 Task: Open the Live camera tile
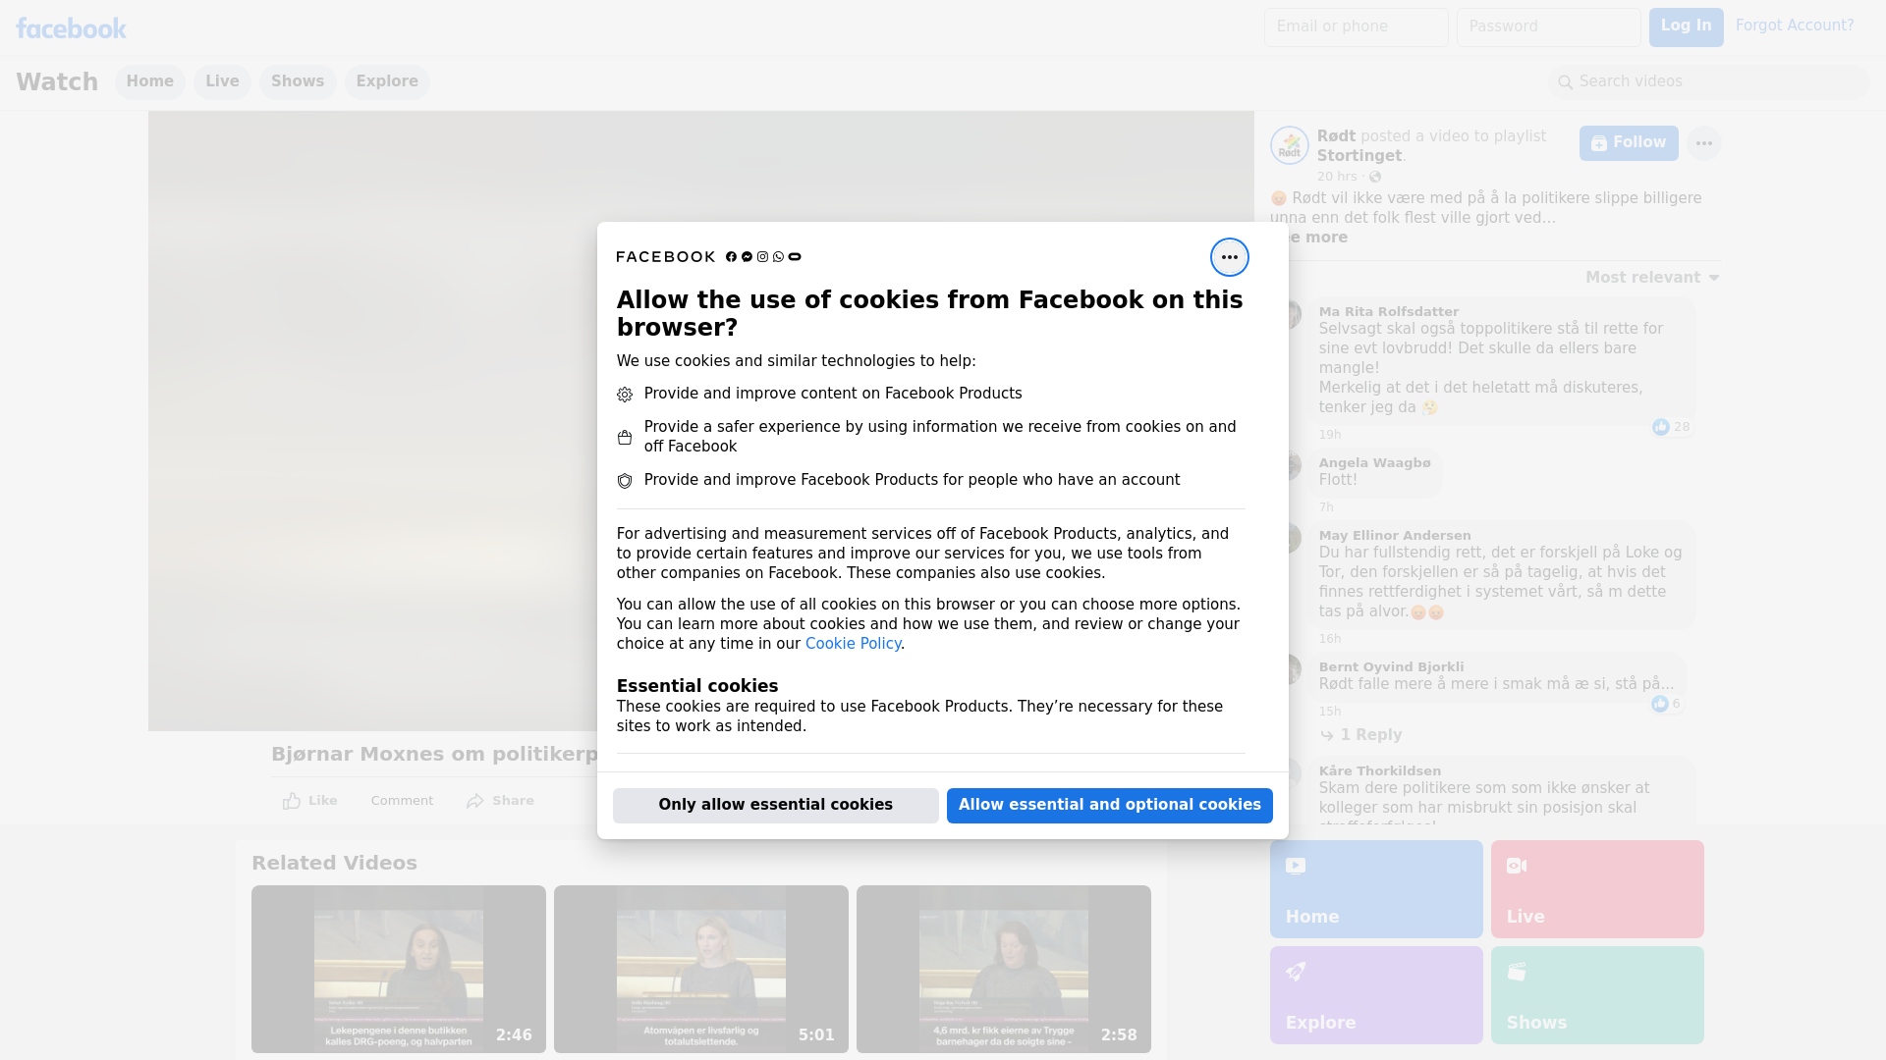tap(1596, 888)
